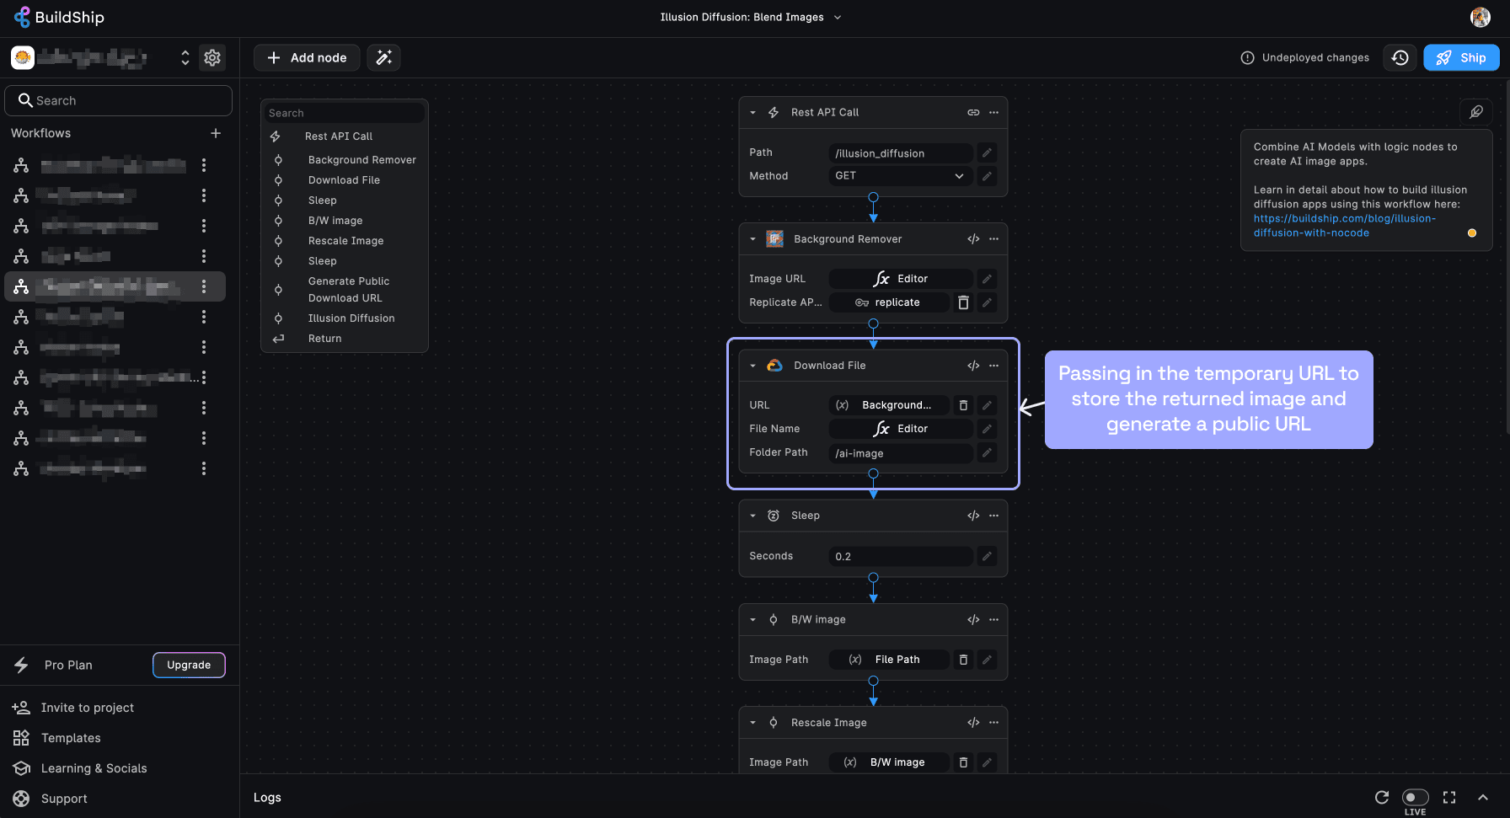The image size is (1510, 818).
Task: Expand logs panel to fullscreen
Action: coord(1449,797)
